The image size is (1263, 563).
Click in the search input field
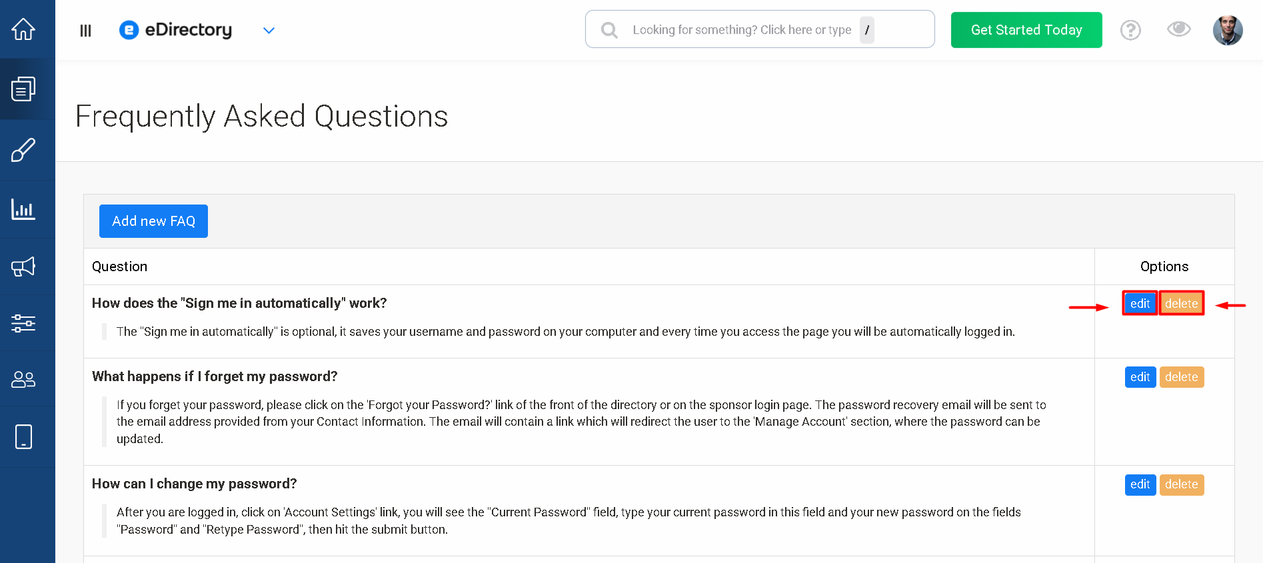tap(741, 30)
